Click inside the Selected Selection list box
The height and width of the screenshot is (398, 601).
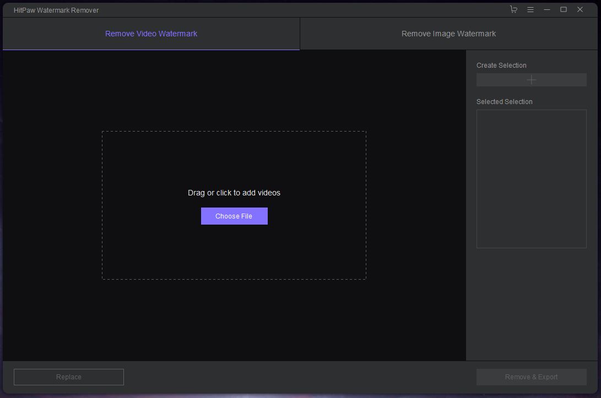pyautogui.click(x=531, y=179)
